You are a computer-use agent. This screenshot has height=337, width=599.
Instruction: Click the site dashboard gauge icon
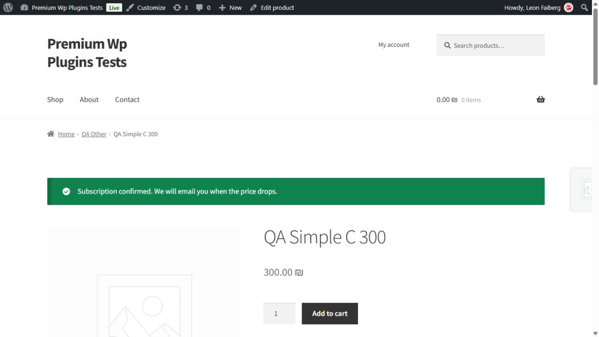(24, 8)
